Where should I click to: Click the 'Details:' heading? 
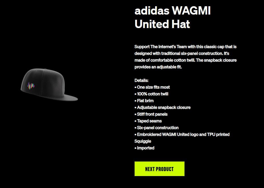pyautogui.click(x=141, y=80)
